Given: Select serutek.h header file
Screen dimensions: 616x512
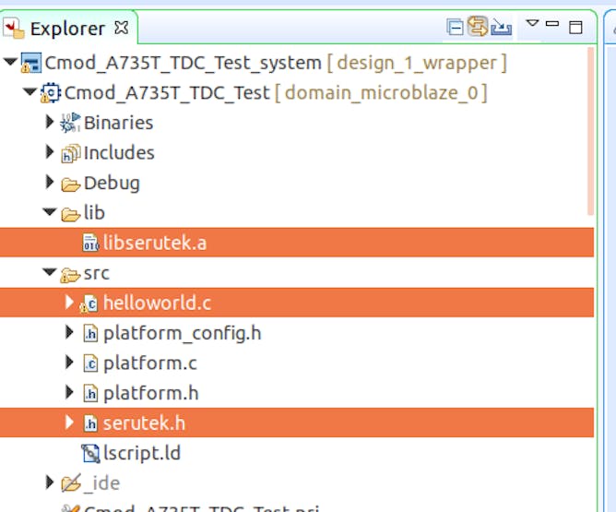Looking at the screenshot, I should click(x=144, y=423).
